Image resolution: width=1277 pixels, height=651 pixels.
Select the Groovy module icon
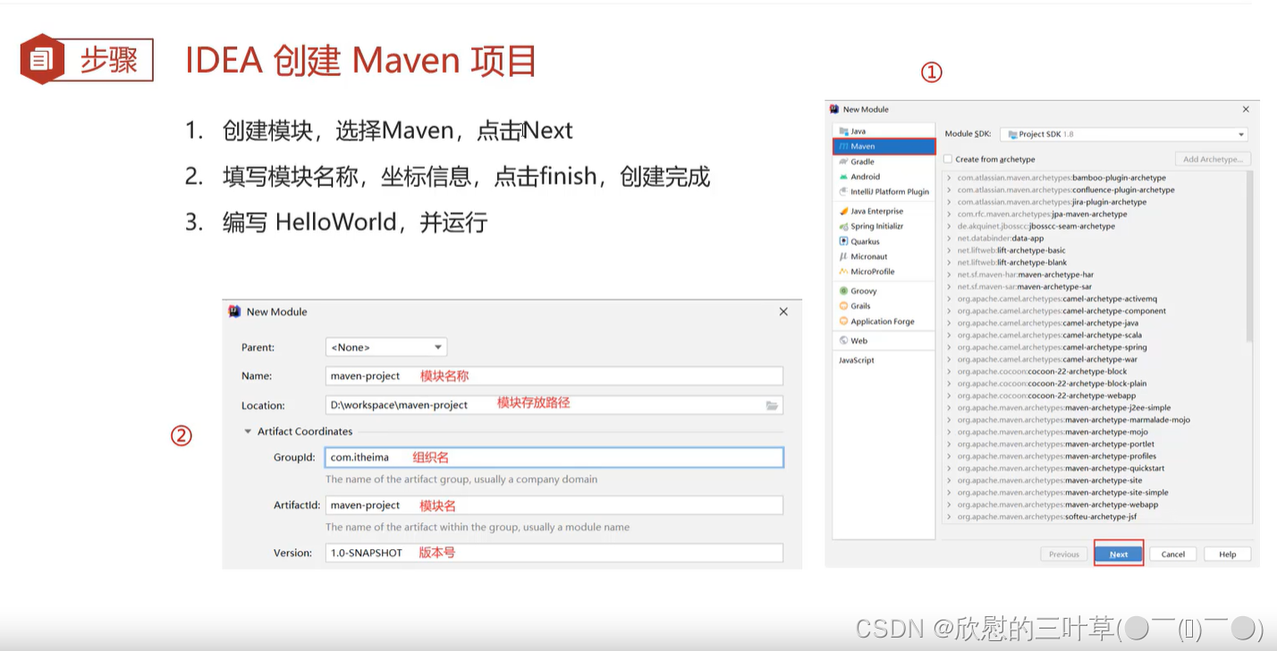pos(843,291)
